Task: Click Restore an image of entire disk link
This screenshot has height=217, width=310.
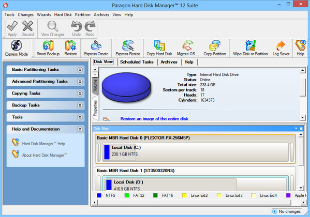Action: (154, 119)
